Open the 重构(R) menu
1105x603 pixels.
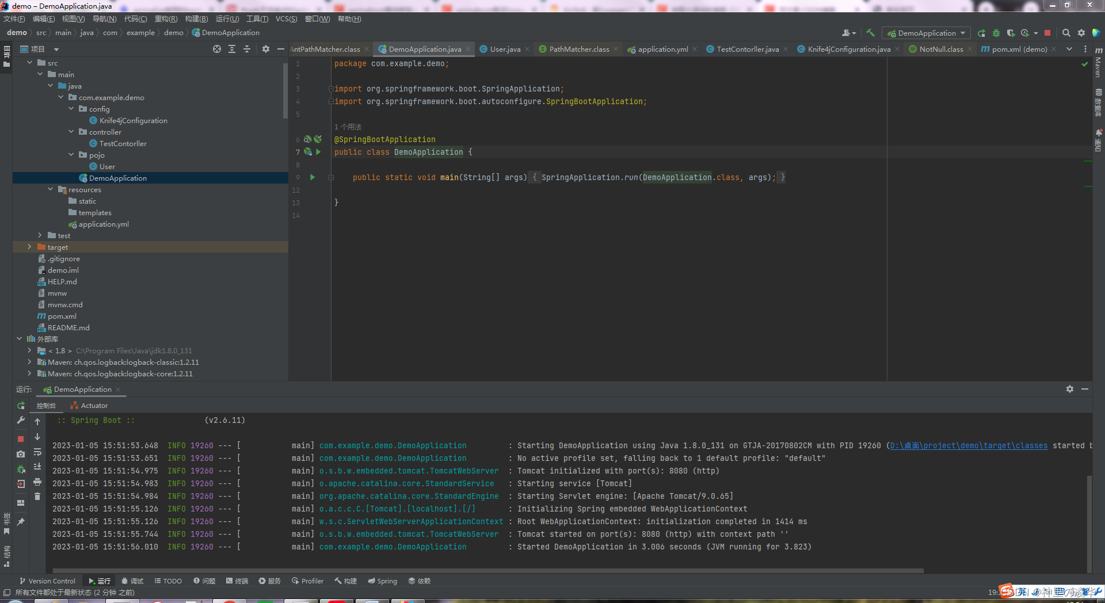(166, 19)
